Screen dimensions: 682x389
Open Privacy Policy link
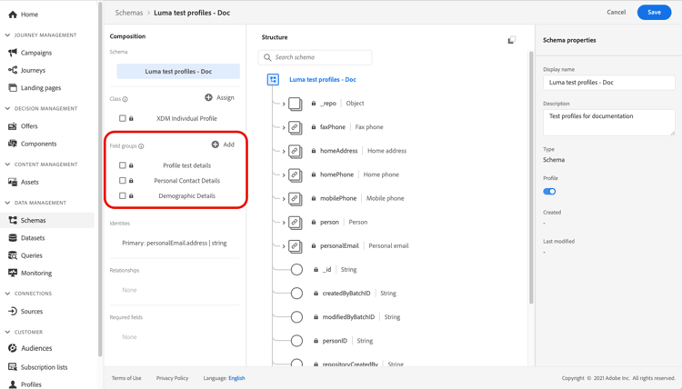(172, 378)
